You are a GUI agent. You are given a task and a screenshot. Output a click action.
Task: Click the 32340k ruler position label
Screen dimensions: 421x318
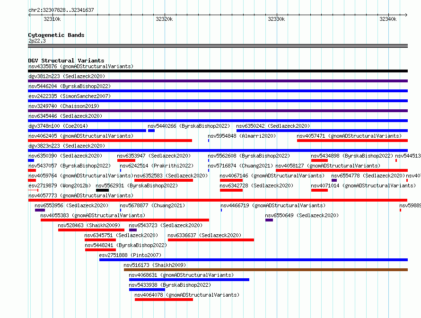point(388,19)
